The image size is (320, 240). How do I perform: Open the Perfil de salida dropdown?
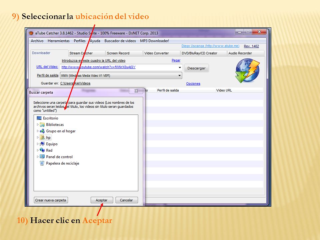point(180,76)
